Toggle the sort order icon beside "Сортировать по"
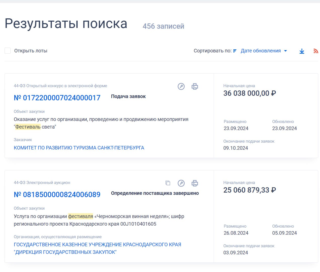The image size is (320, 272). click(x=235, y=51)
